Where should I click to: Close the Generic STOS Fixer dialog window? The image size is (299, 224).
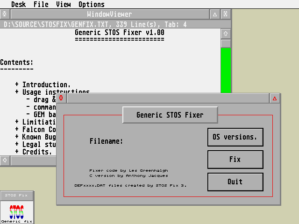61,98
